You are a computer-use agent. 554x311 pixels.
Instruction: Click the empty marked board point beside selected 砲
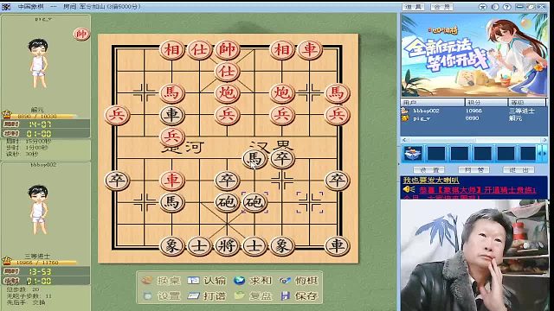tap(310, 202)
